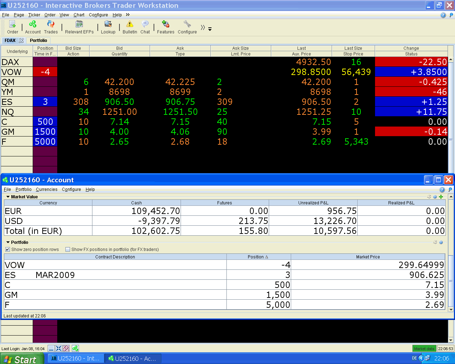
Task: Open the toolbar options dropdown arrow
Action: coord(210,29)
